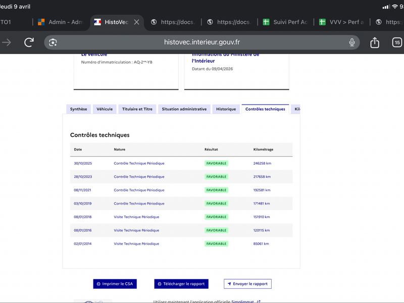Screen dimensions: 404x303
Task: Open the Google Lens icon in address bar
Action: click(53, 42)
